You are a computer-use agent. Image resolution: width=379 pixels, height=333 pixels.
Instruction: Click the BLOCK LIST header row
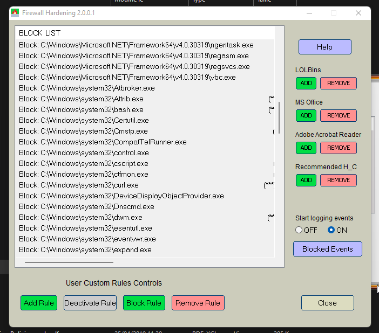click(145, 33)
